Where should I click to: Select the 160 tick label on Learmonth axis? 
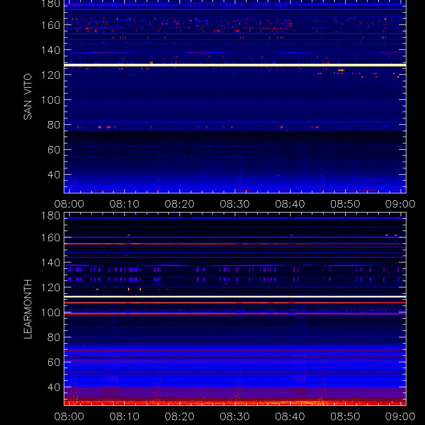[x=50, y=237]
